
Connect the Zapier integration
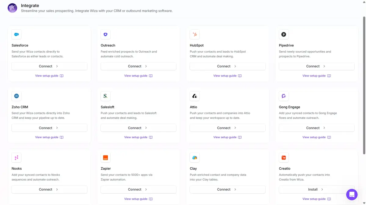(x=138, y=190)
